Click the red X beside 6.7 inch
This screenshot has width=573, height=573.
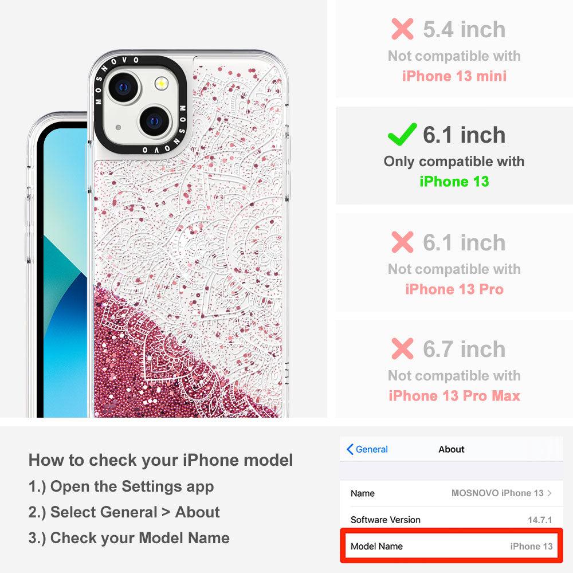[402, 348]
